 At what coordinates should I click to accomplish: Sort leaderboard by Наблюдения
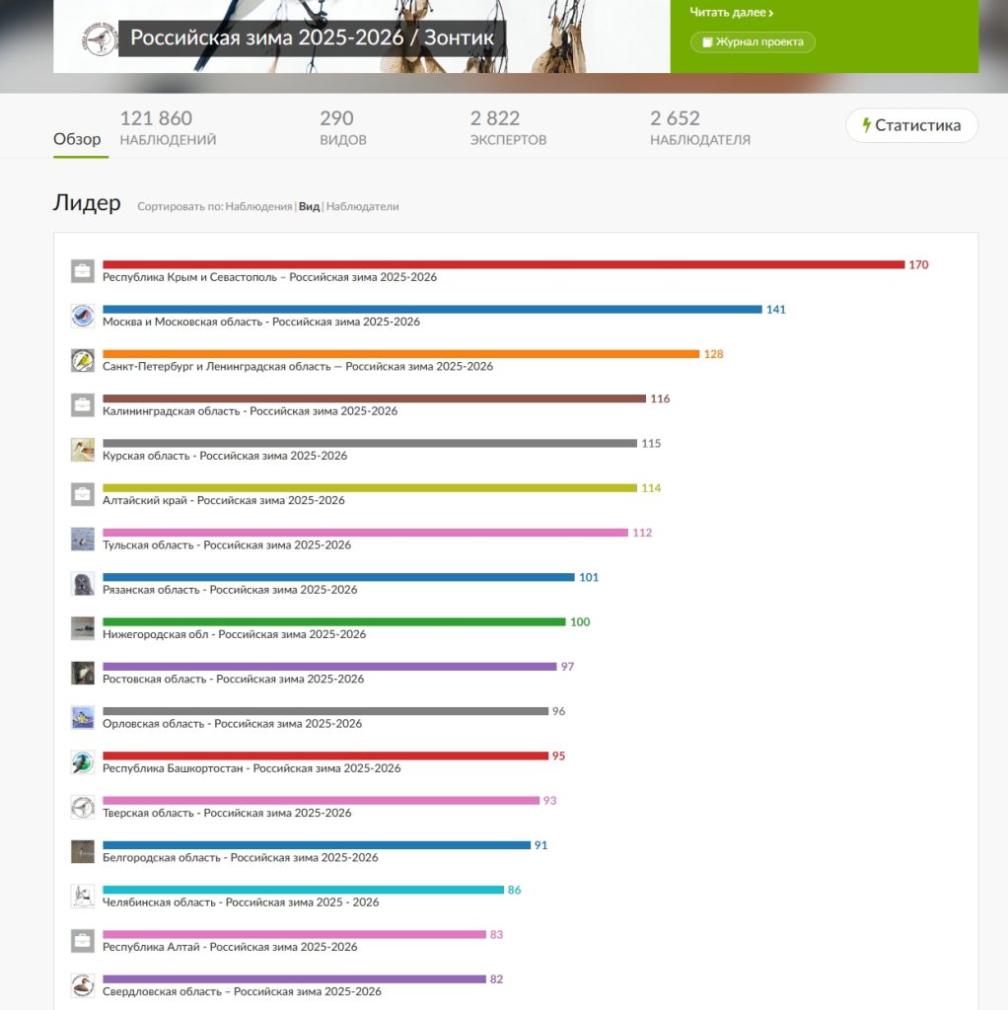click(x=258, y=207)
